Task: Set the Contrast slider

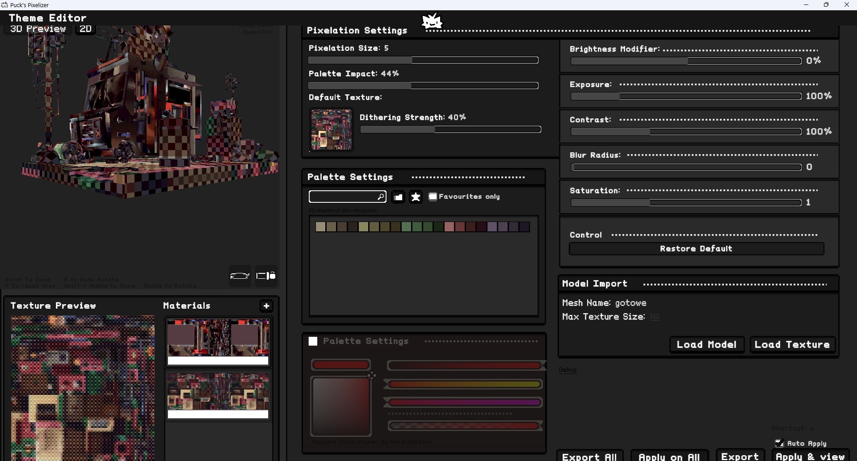Action: [x=686, y=132]
